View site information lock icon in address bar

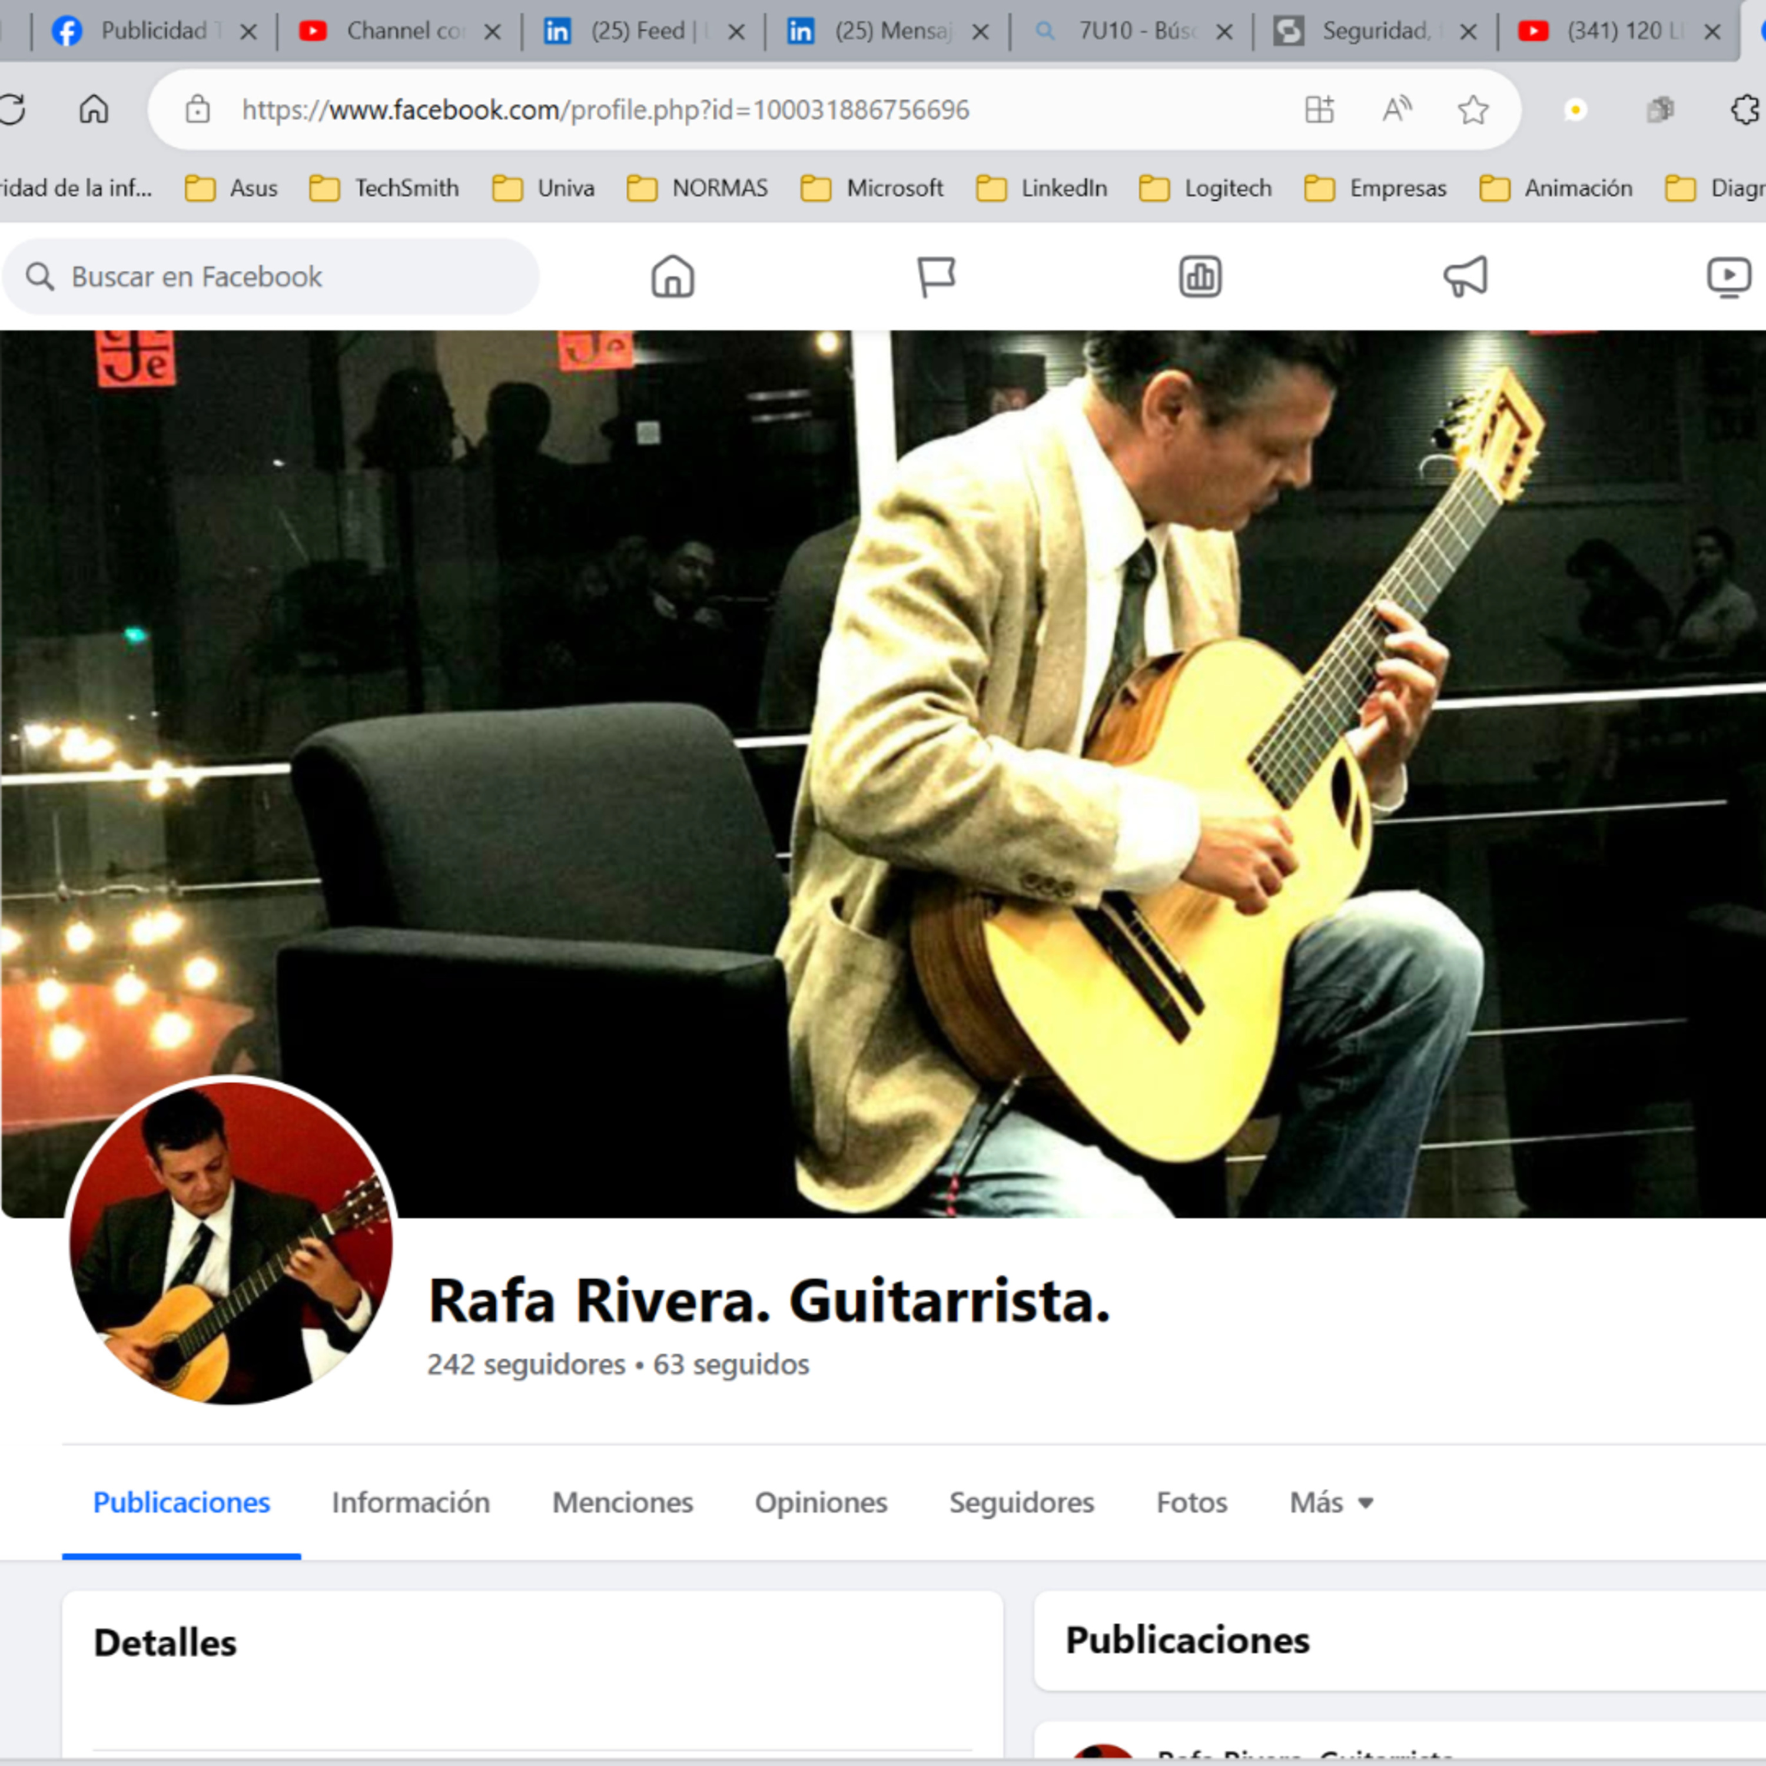point(197,109)
